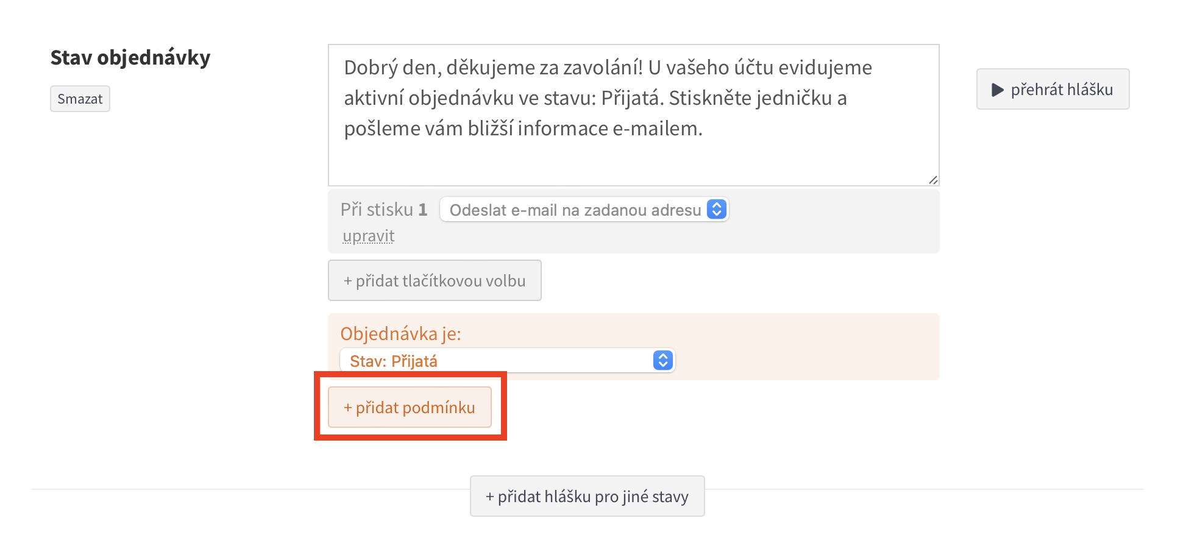Image resolution: width=1186 pixels, height=546 pixels.
Task: Open the Odeslat e-mail na zadanou adresu dropdown
Action: pos(575,210)
